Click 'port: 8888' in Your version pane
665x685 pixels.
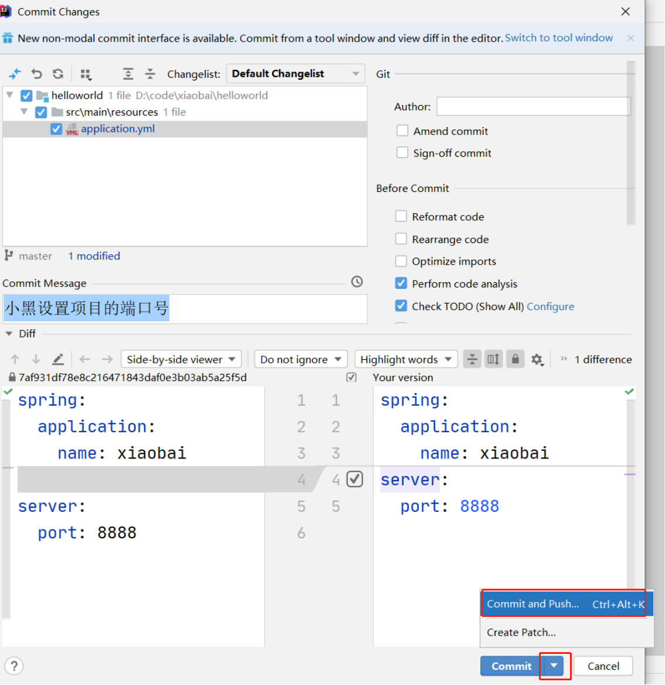tap(449, 507)
